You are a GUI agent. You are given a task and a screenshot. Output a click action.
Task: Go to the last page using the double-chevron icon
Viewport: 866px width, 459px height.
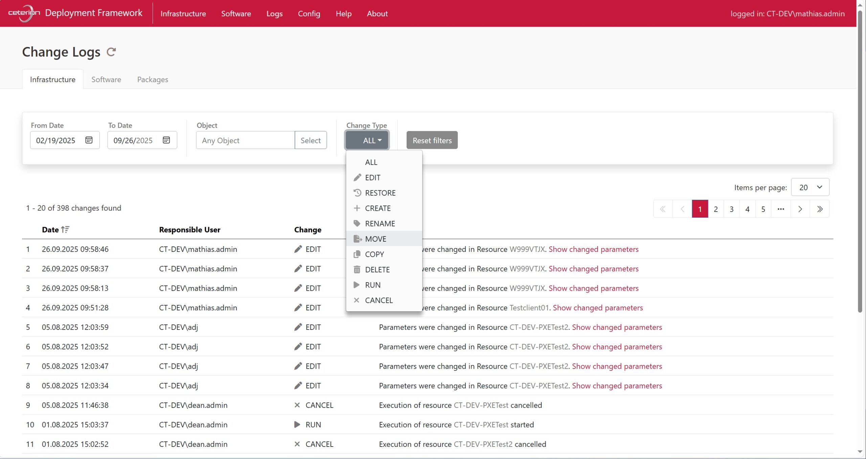pos(819,209)
